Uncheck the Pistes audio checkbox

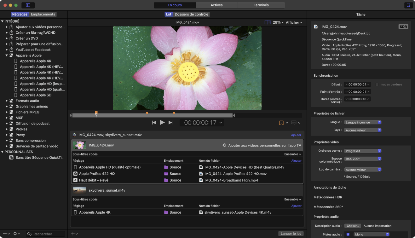348,235
